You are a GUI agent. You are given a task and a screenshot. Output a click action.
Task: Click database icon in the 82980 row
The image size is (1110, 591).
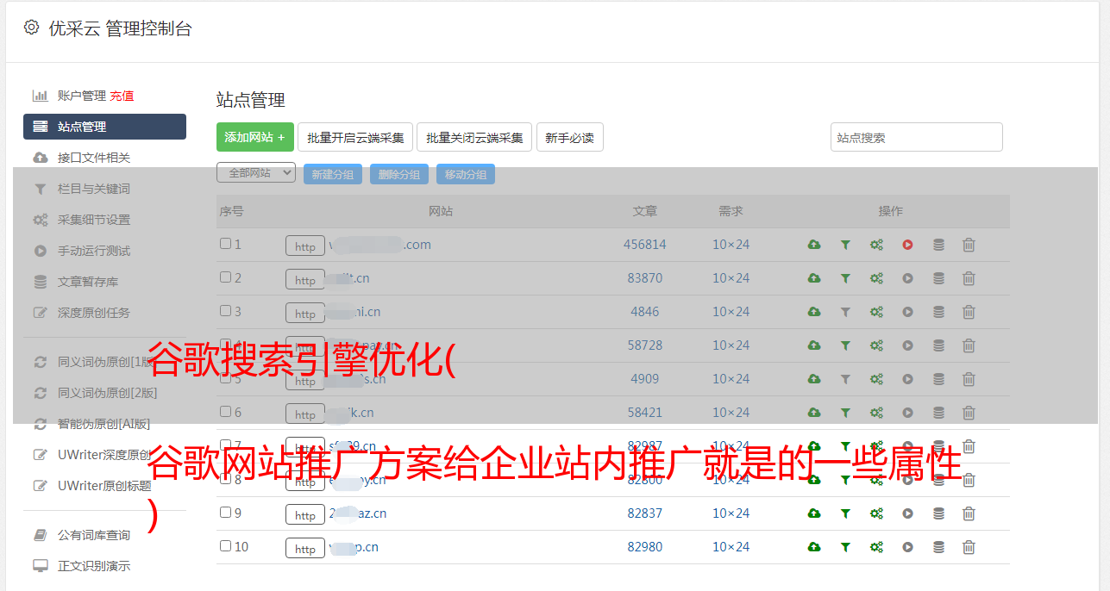click(938, 547)
